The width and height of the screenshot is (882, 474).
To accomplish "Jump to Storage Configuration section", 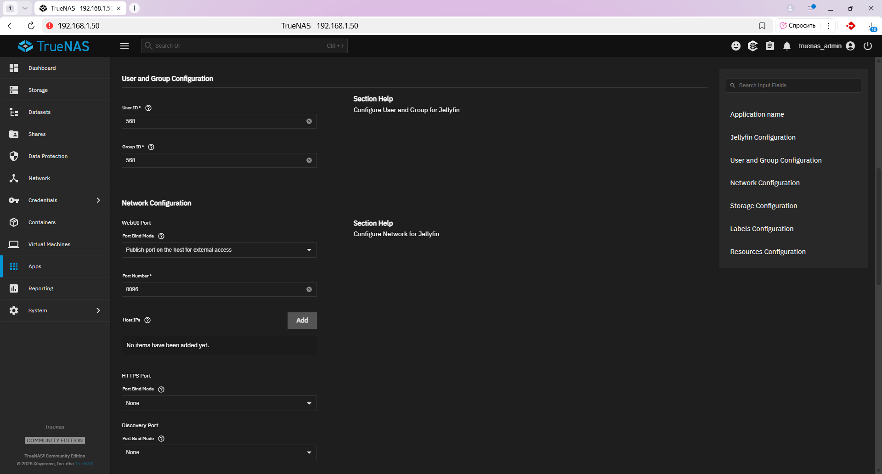I will 763,206.
